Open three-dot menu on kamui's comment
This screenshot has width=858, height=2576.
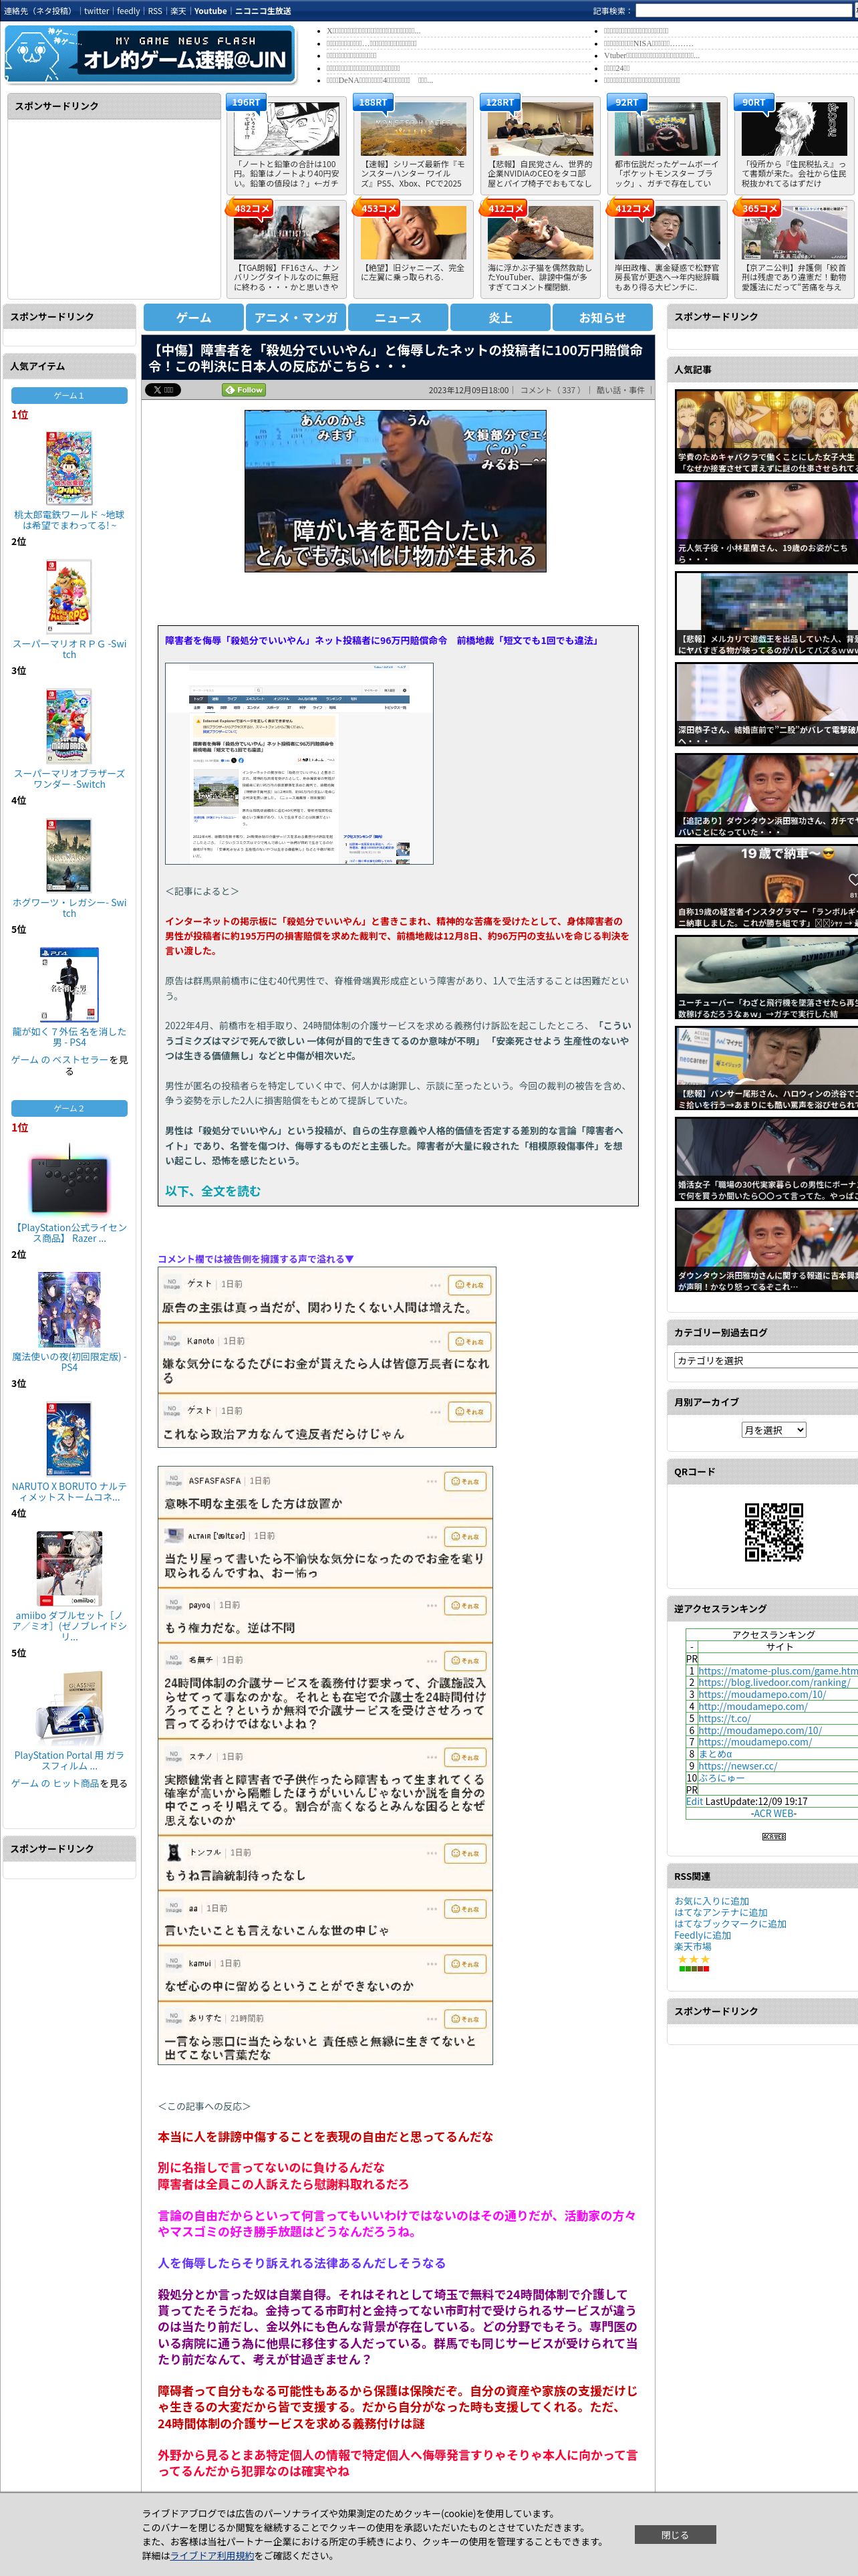point(432,1964)
